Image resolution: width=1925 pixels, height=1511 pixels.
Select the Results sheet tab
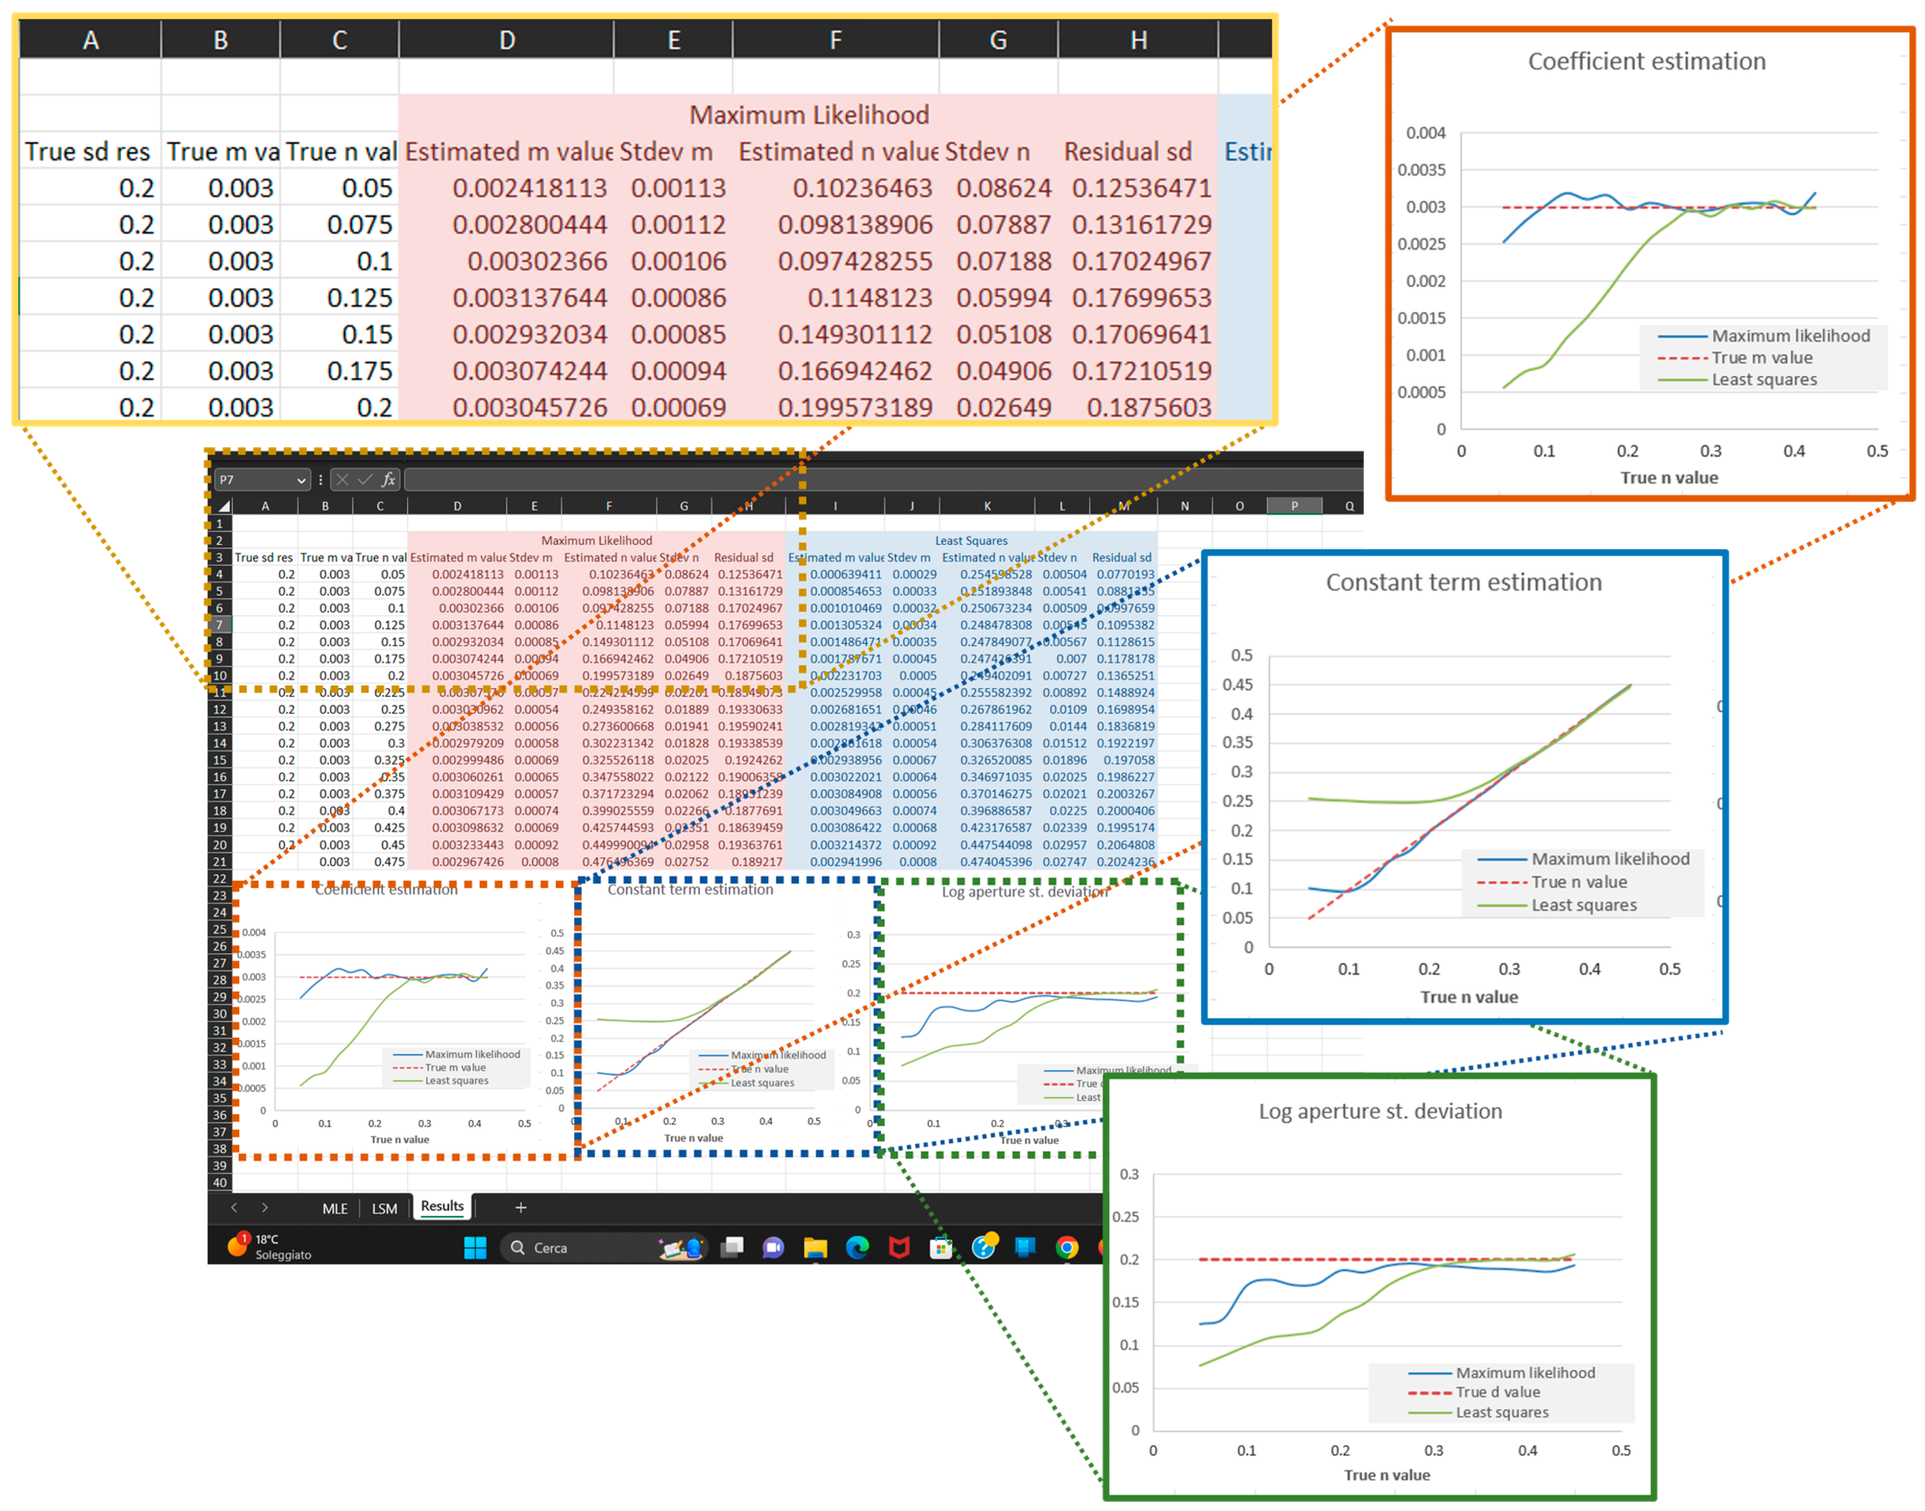click(442, 1207)
